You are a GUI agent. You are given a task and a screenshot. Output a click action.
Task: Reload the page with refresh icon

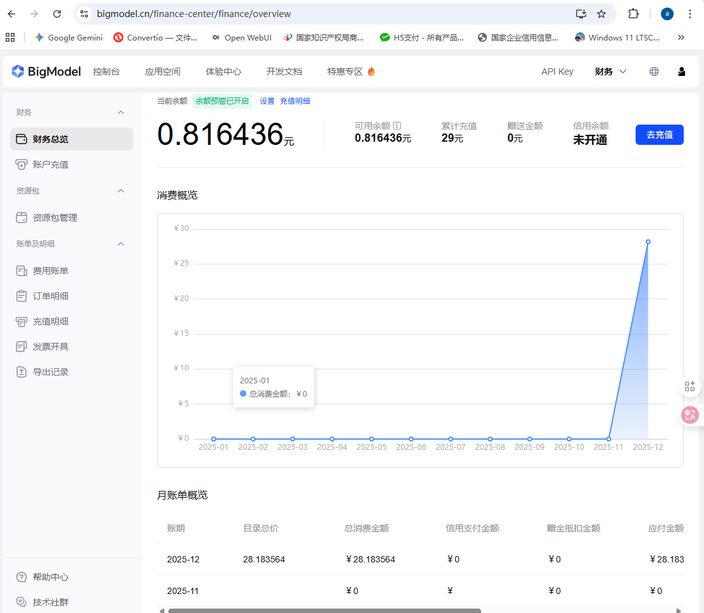pyautogui.click(x=57, y=14)
